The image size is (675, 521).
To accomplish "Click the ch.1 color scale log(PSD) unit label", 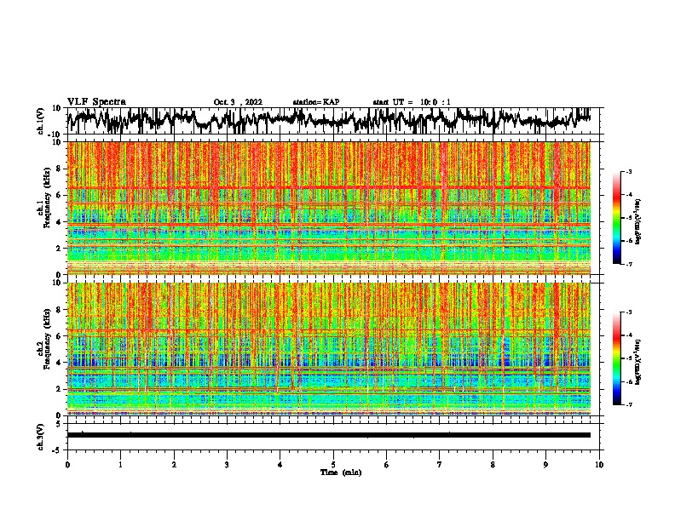I will [638, 221].
